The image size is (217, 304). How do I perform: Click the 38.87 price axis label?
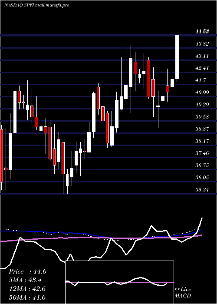pyautogui.click(x=202, y=129)
